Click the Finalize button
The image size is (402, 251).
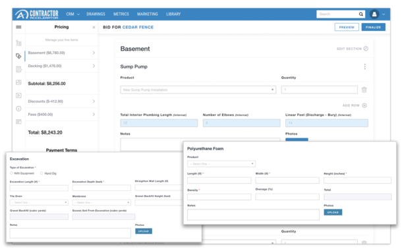[373, 27]
